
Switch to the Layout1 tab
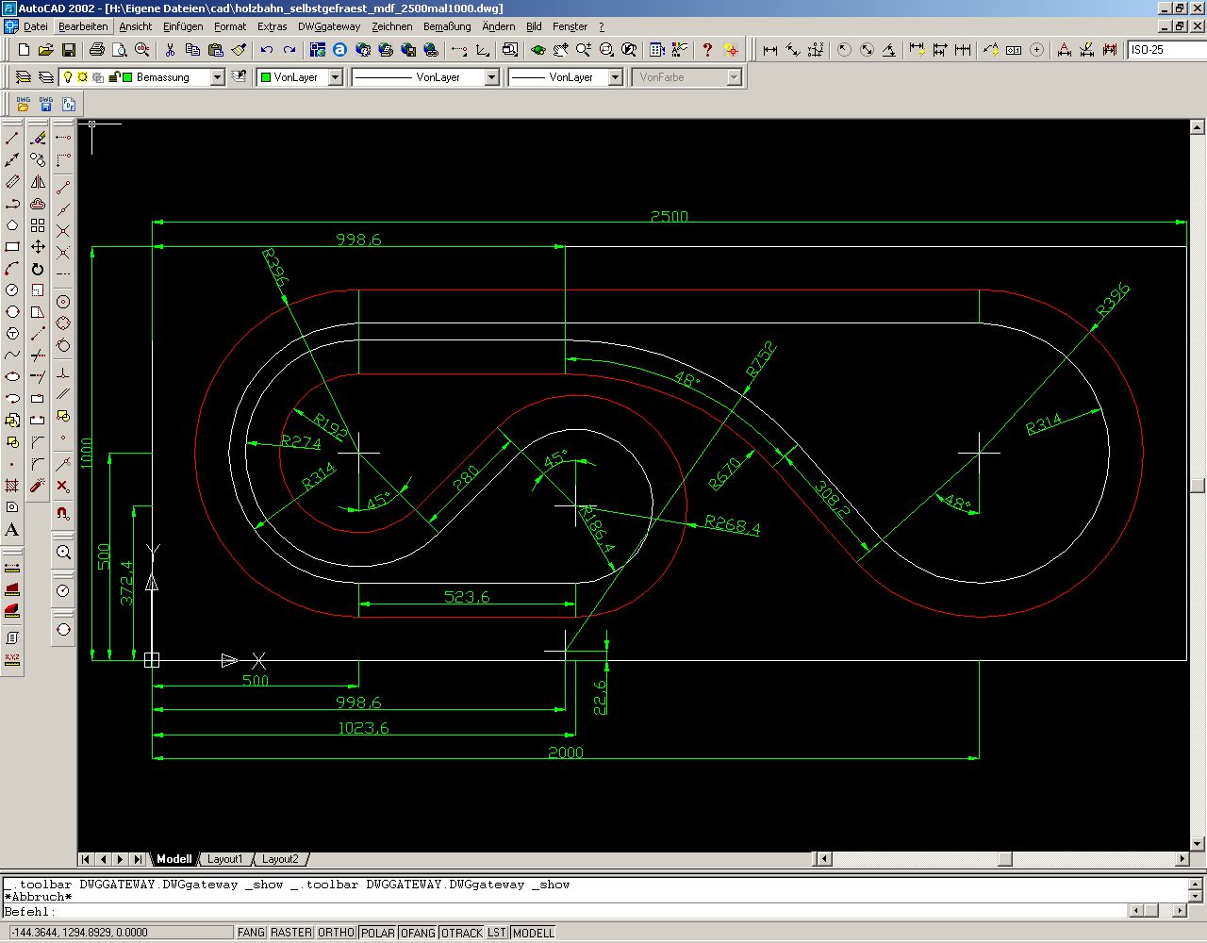click(x=224, y=859)
